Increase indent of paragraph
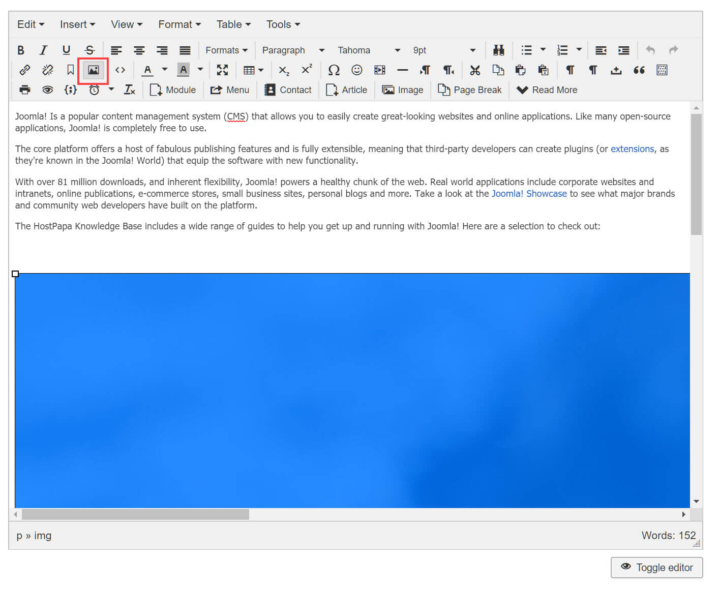The width and height of the screenshot is (719, 594). click(624, 50)
